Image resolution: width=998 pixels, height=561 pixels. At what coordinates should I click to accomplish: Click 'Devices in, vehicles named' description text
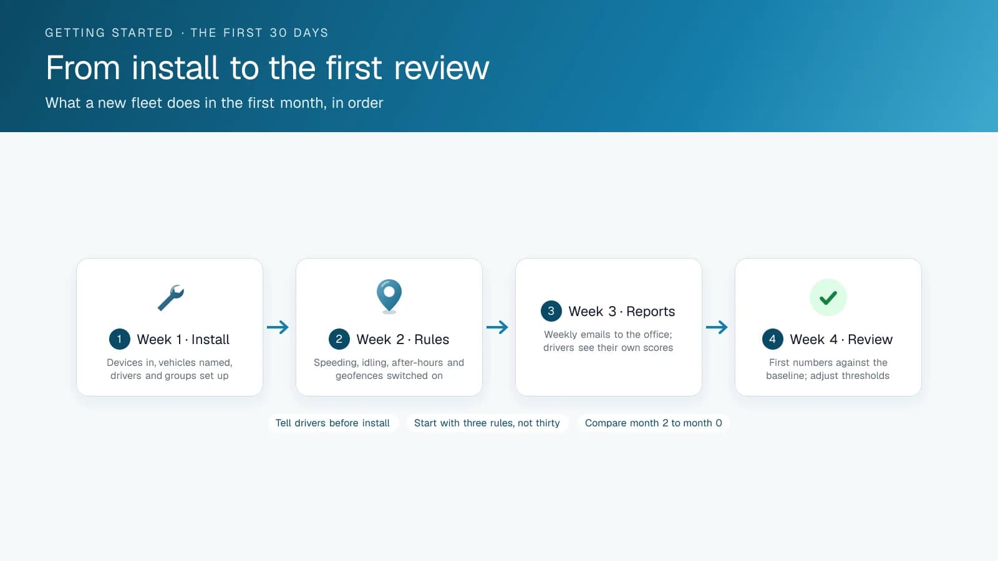(170, 369)
